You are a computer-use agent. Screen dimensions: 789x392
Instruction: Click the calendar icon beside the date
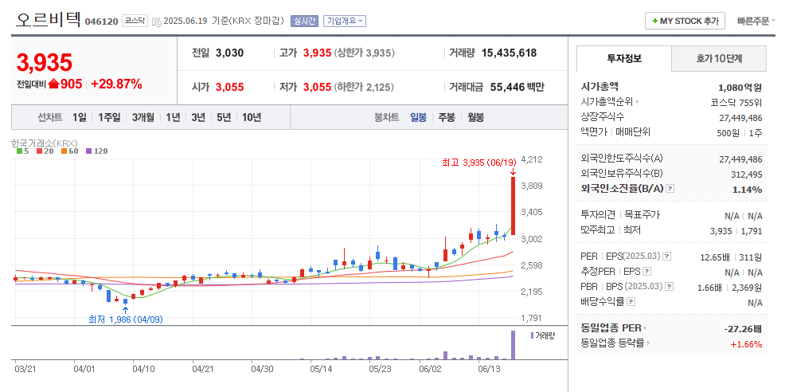click(x=157, y=22)
